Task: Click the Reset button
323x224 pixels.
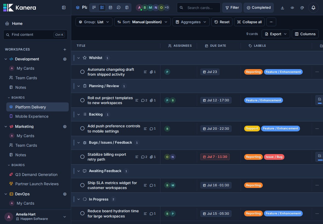Action: 222,22
